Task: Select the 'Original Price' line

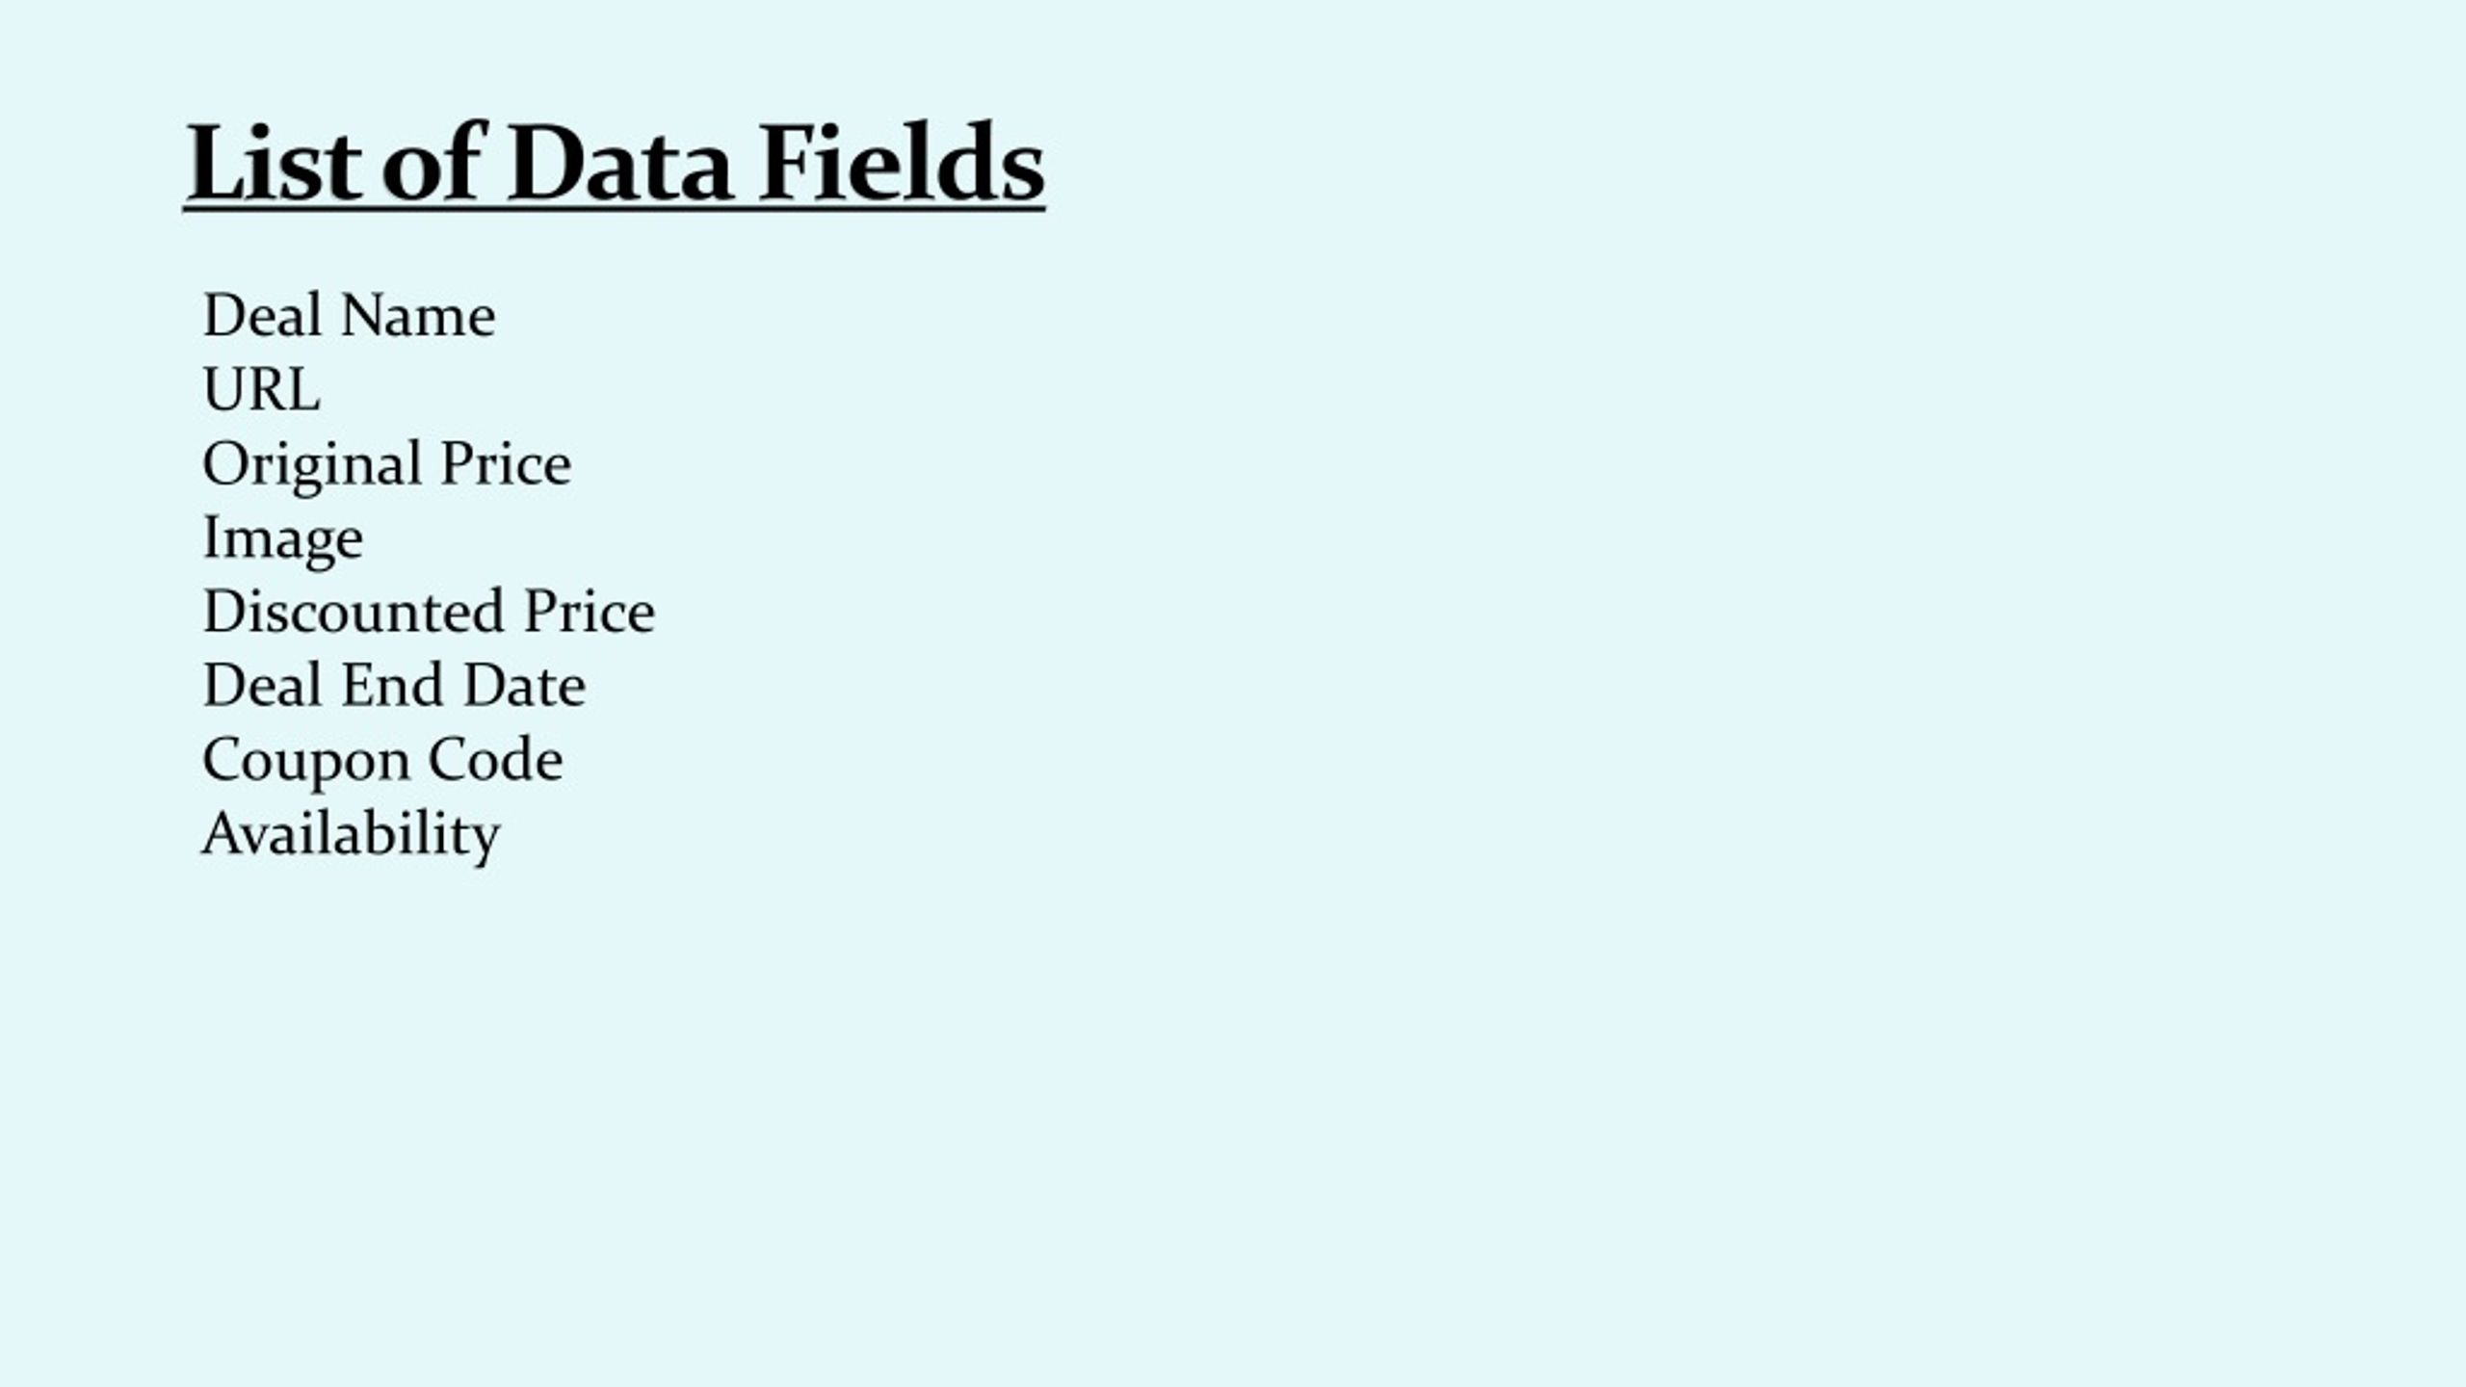Action: [386, 465]
